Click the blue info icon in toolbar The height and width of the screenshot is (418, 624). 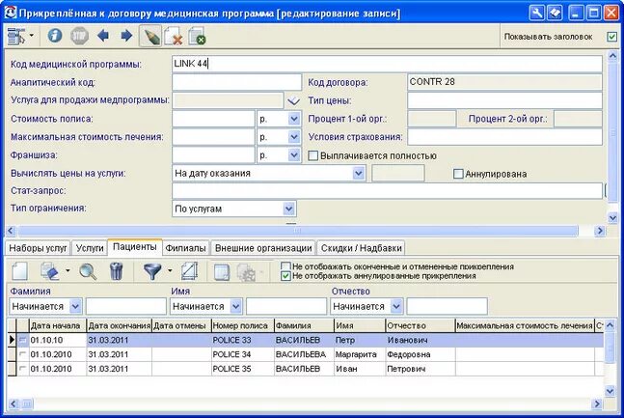55,36
